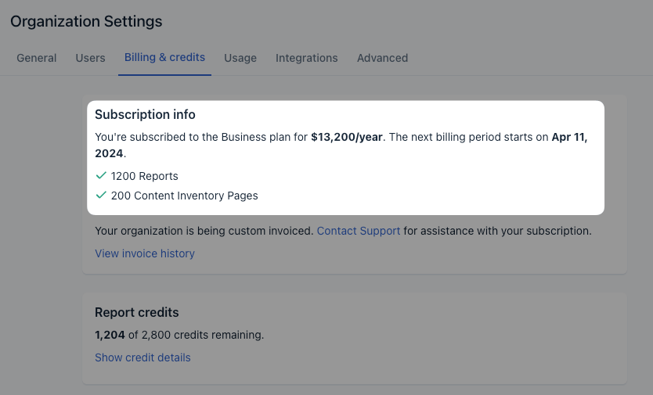Click the checkmark icon beside 1200 Reports
653x395 pixels.
(100, 176)
